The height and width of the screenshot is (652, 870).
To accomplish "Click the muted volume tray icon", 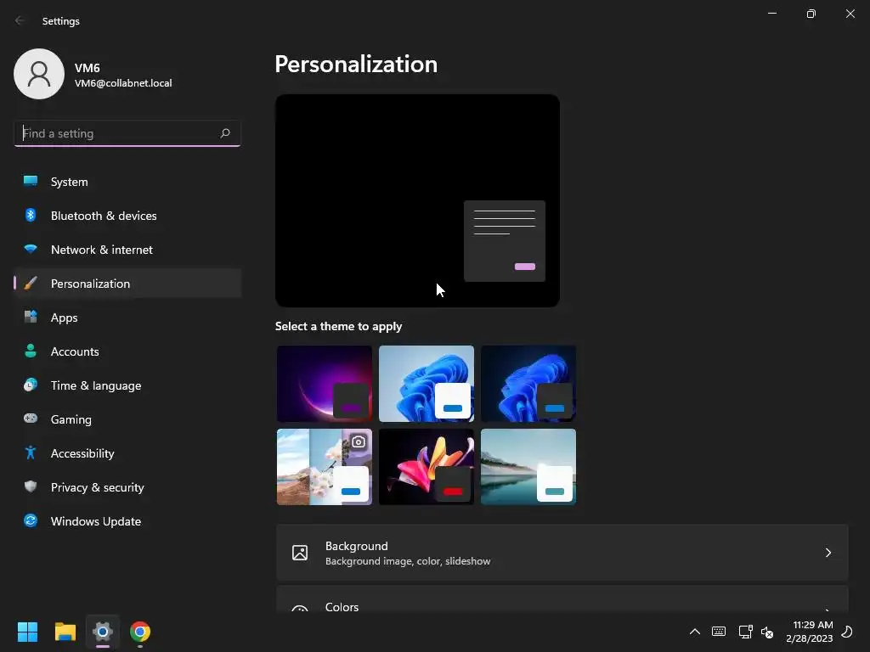I will [767, 632].
